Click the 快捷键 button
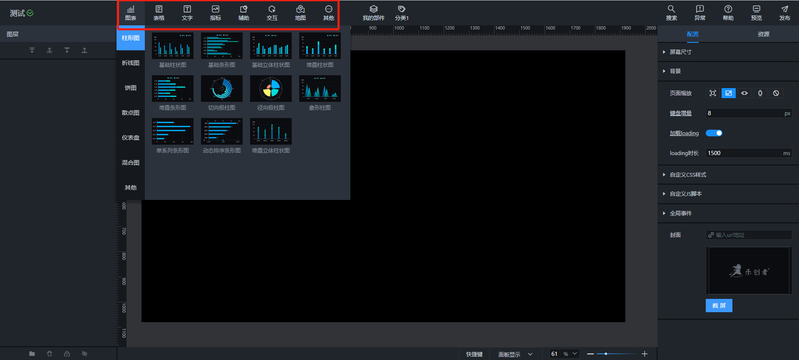Screen dimensions: 799x360 (x=474, y=354)
